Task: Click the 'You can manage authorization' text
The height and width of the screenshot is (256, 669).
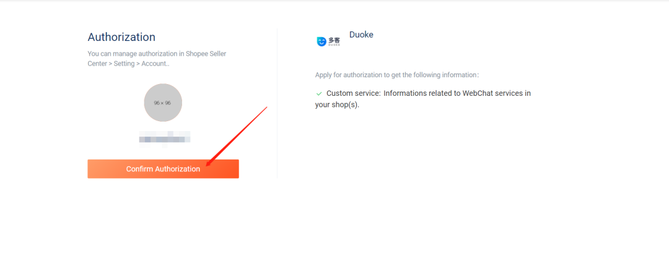Action: 142,54
